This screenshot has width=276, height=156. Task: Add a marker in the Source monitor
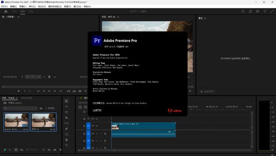point(19,91)
